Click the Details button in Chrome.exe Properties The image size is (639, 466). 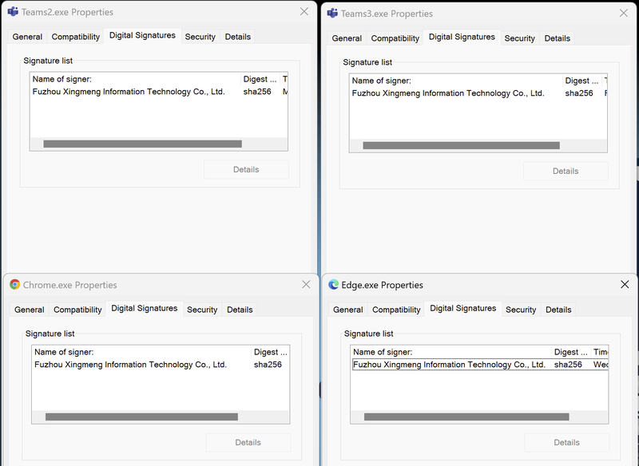tap(248, 442)
